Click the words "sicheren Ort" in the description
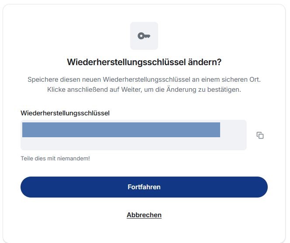Screen dimensions: 290x243 [x=241, y=80]
